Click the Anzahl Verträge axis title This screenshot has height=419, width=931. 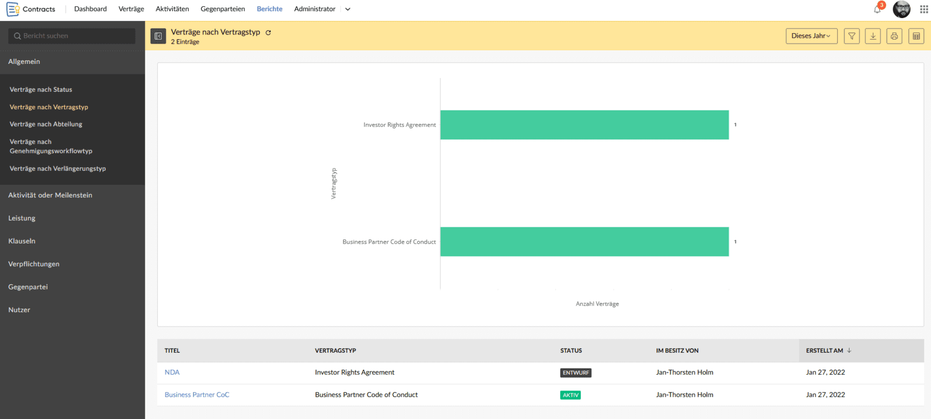(597, 304)
